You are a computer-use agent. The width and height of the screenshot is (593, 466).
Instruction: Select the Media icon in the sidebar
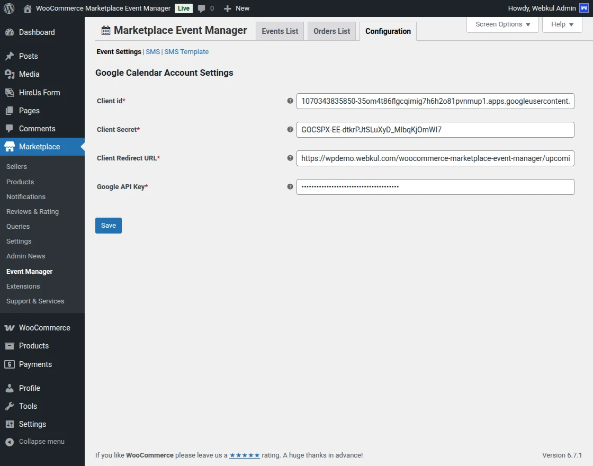tap(11, 74)
